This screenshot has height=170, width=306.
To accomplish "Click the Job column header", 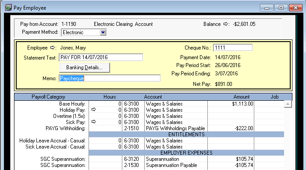I will (x=274, y=97).
